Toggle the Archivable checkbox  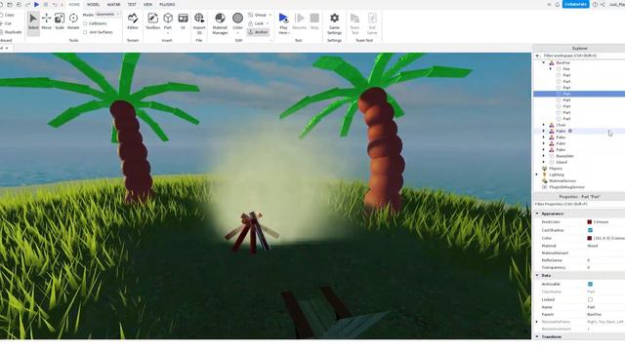(x=590, y=284)
